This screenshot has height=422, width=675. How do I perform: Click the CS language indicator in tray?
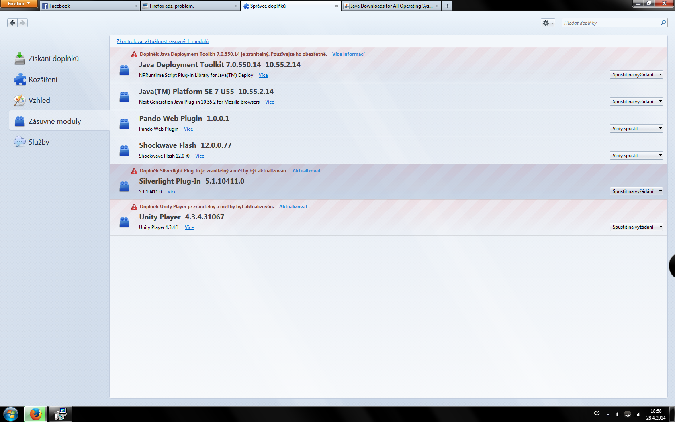point(597,413)
